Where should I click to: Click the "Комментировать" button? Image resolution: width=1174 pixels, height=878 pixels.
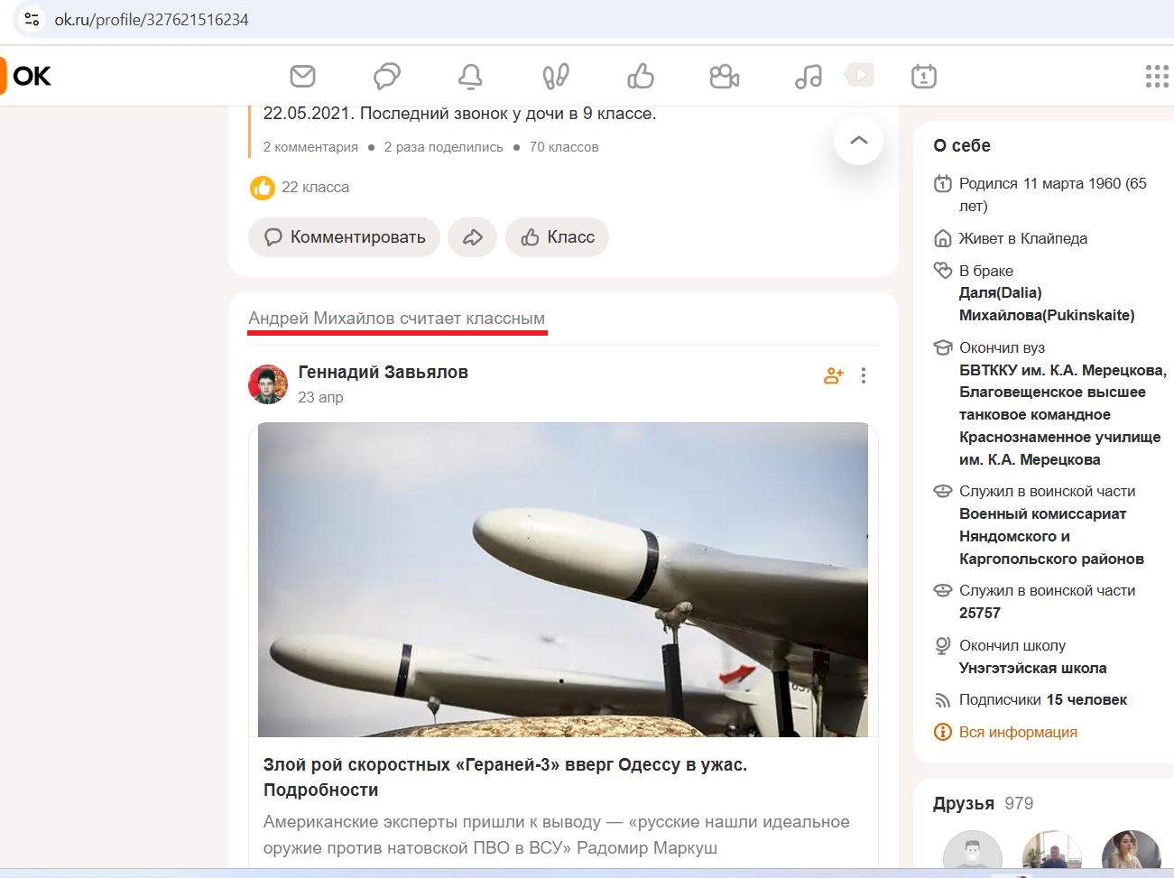[344, 236]
